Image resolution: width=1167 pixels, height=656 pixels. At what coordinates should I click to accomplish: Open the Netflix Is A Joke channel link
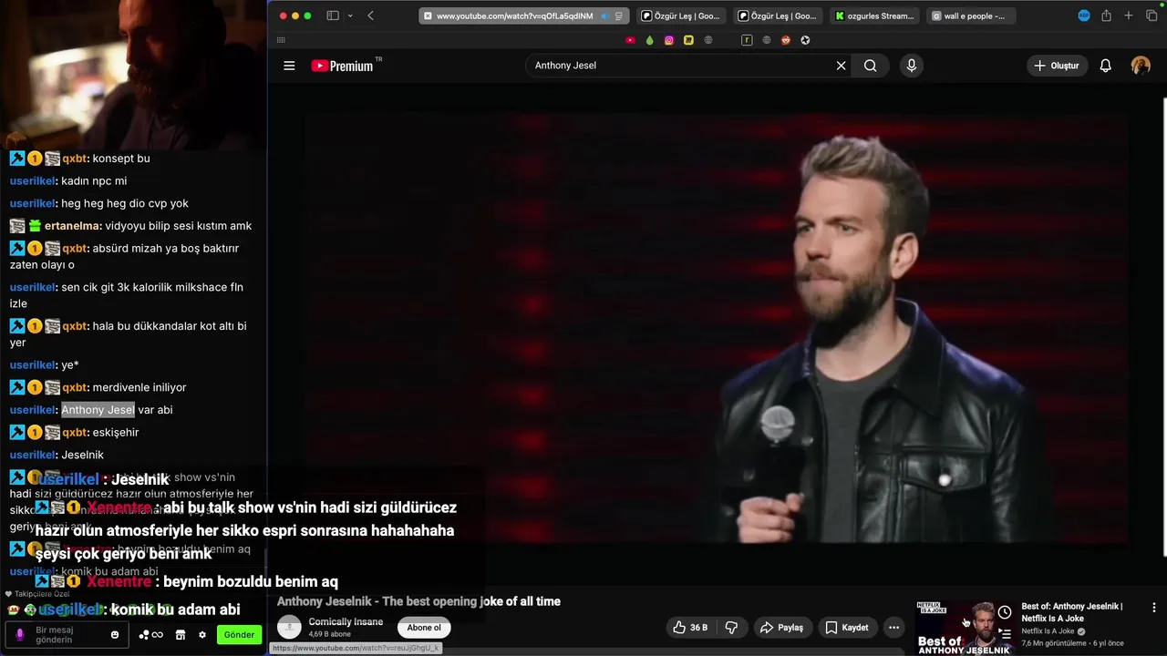[x=1048, y=631]
